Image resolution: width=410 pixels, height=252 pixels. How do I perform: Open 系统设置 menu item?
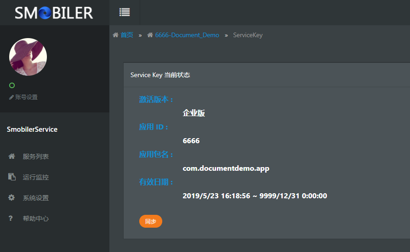(x=35, y=198)
